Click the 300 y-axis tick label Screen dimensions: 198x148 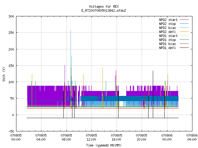click(x=11, y=16)
